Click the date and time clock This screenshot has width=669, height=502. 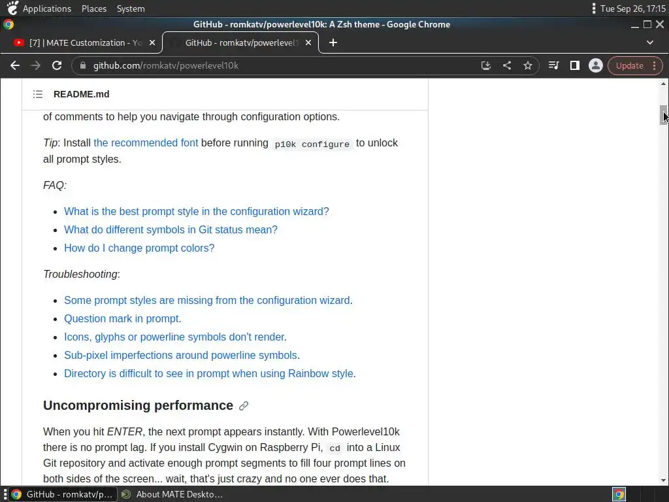[x=632, y=8]
